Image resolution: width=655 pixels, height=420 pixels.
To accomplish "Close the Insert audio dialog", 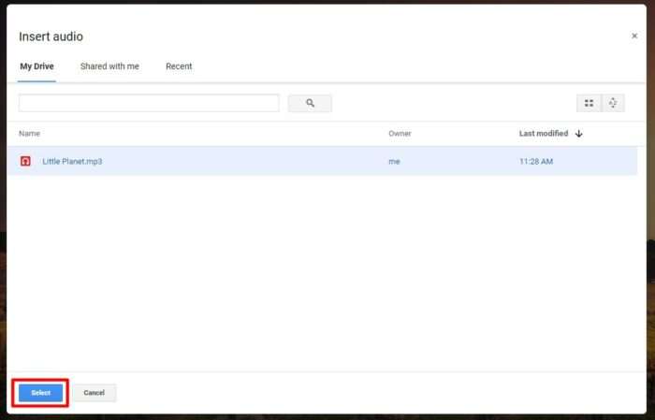I will tap(634, 36).
